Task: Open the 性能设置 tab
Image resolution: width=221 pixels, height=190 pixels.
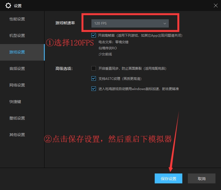Action: click(x=17, y=19)
